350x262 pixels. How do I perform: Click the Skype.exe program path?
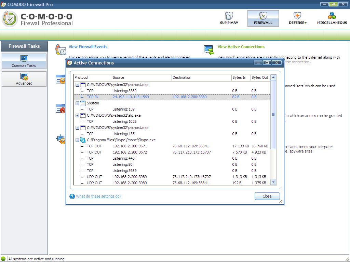pyautogui.click(x=121, y=140)
